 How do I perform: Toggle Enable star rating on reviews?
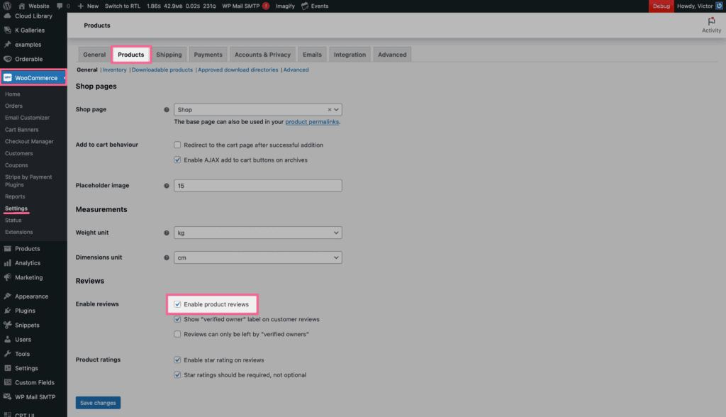click(177, 360)
